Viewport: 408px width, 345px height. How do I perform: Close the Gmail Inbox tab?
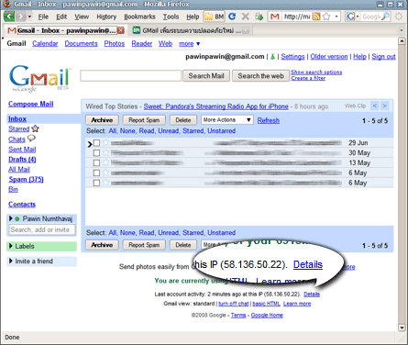[x=121, y=30]
